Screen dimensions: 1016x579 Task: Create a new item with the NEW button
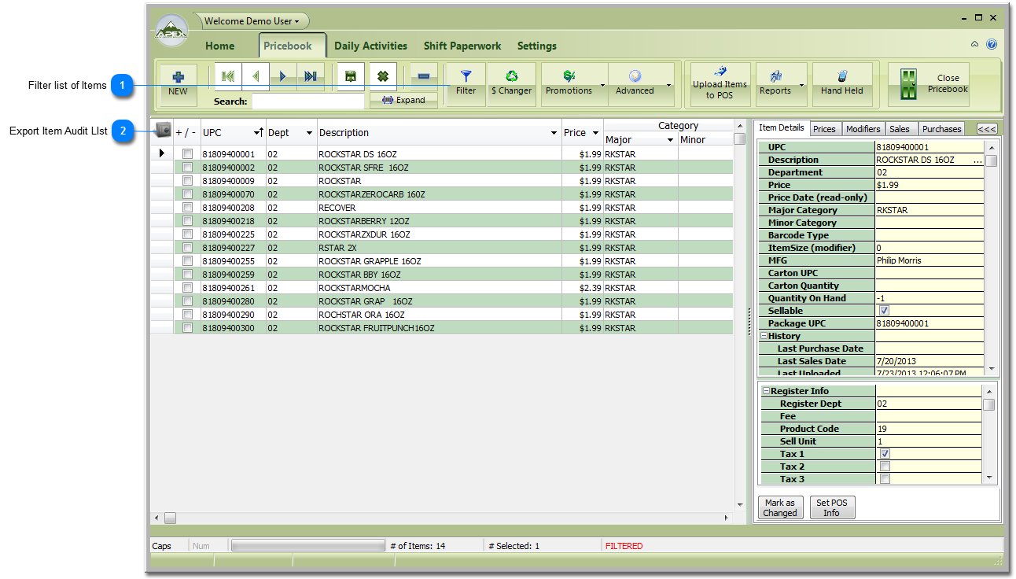click(178, 83)
